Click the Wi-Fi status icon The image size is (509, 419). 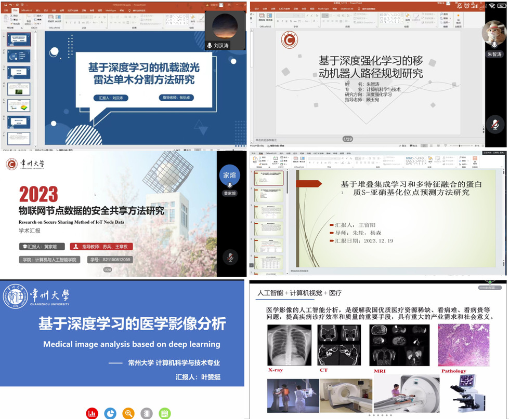(492, 6)
